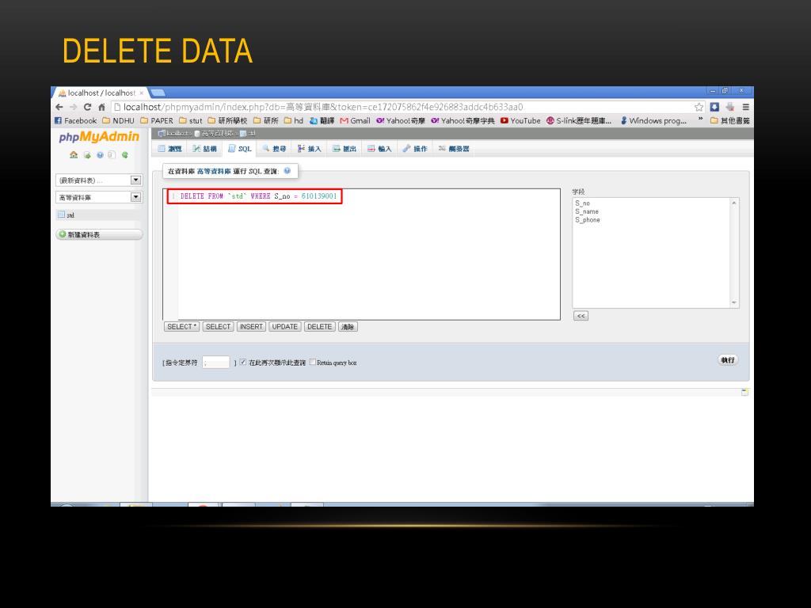Open the Gmail bookmark
Image resolution: width=811 pixels, height=608 pixels.
click(x=355, y=120)
